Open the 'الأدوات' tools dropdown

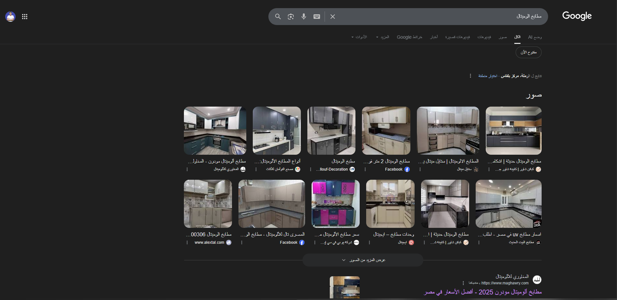359,37
